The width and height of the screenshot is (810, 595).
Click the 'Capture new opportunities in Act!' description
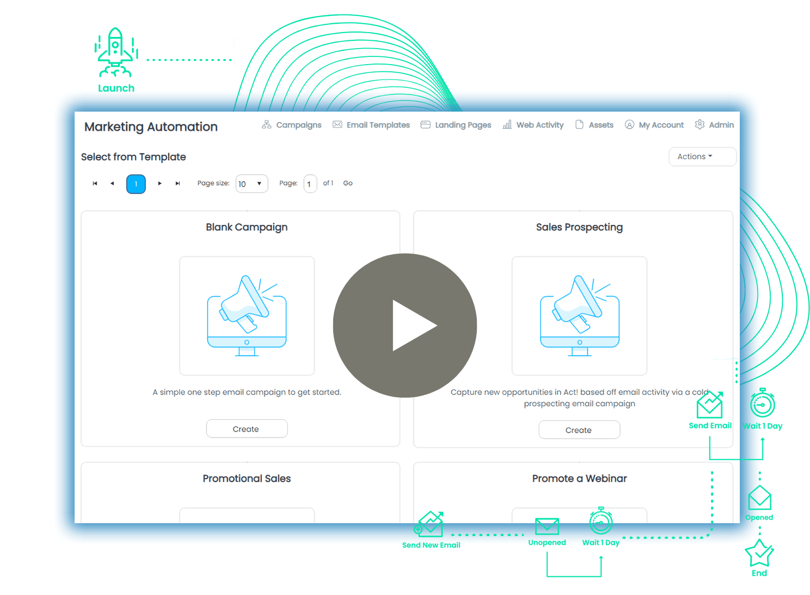click(579, 398)
